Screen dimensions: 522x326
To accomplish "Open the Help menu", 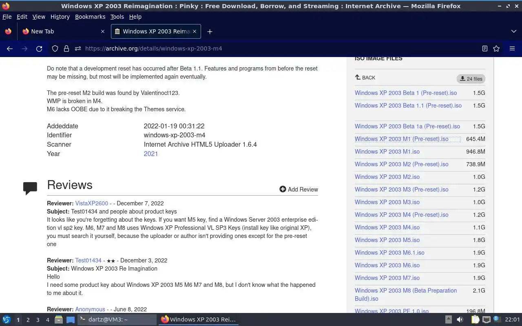I will [135, 17].
